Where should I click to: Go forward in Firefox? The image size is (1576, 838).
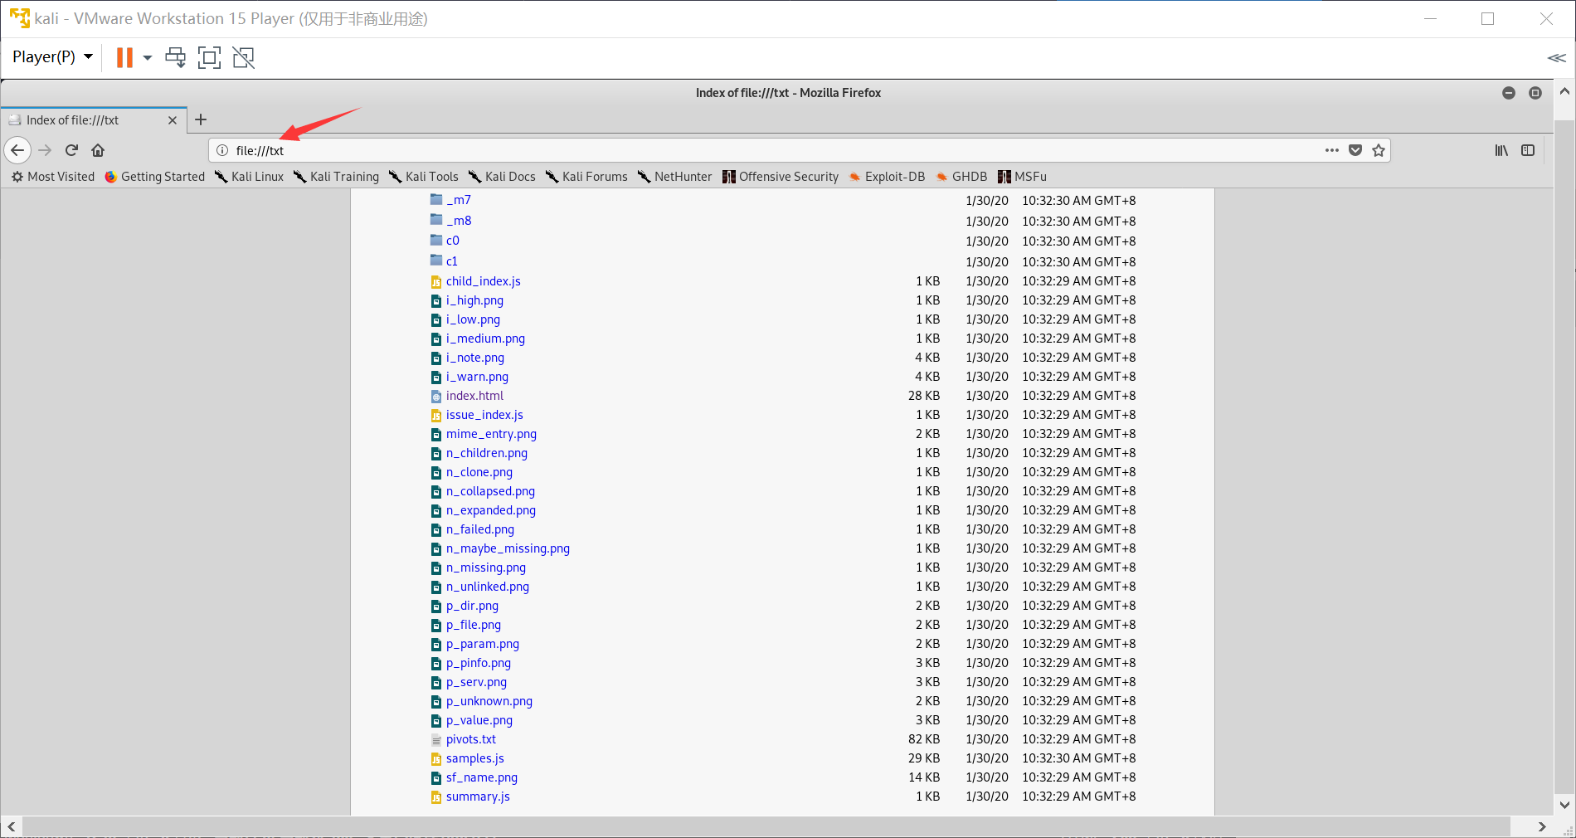(x=45, y=150)
